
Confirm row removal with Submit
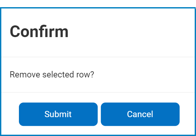58,114
